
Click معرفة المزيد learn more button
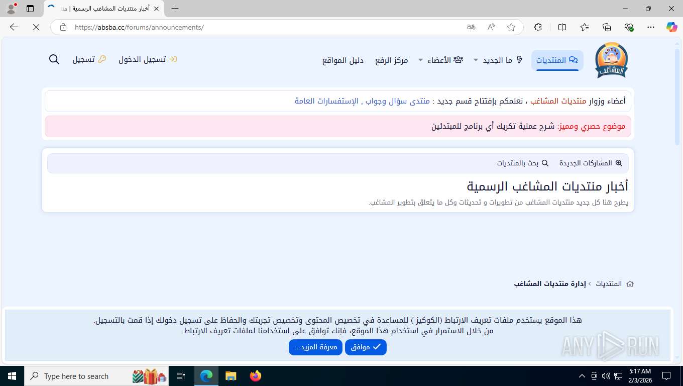(x=315, y=347)
